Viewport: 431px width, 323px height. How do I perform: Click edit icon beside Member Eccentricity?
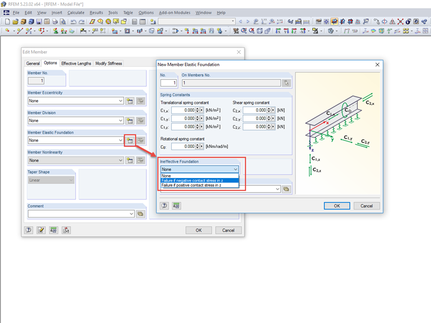(x=141, y=101)
